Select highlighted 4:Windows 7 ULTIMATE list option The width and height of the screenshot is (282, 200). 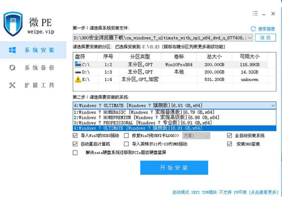coord(174,128)
